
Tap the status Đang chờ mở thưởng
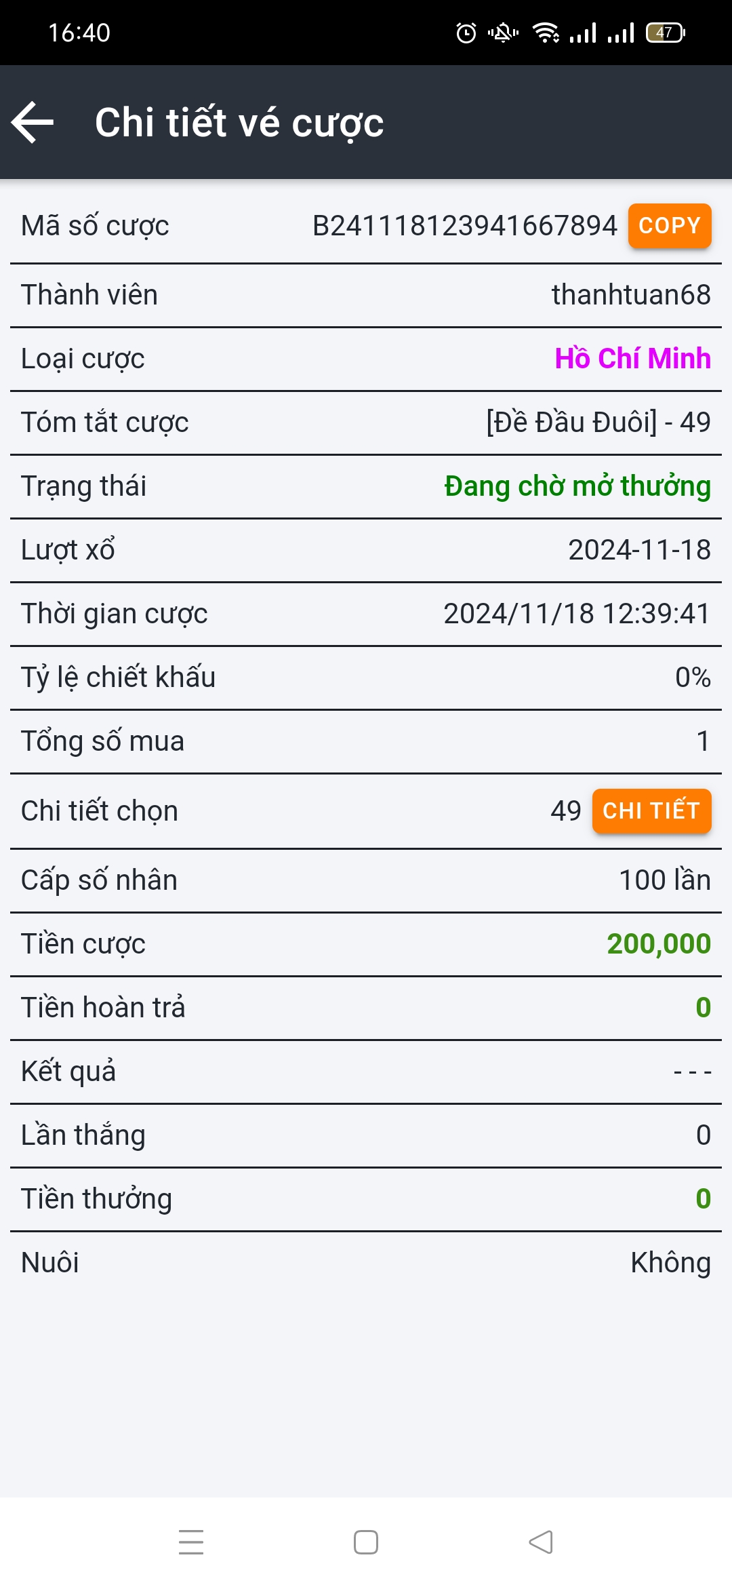click(577, 486)
